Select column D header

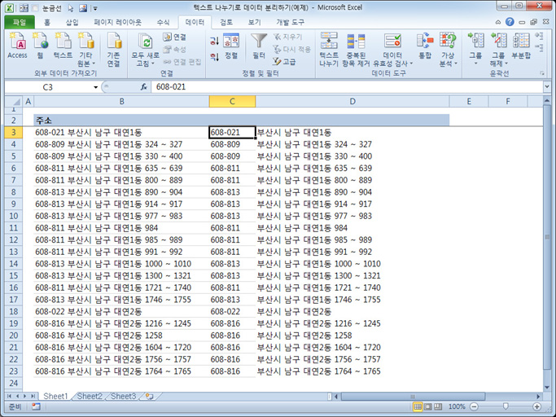352,102
